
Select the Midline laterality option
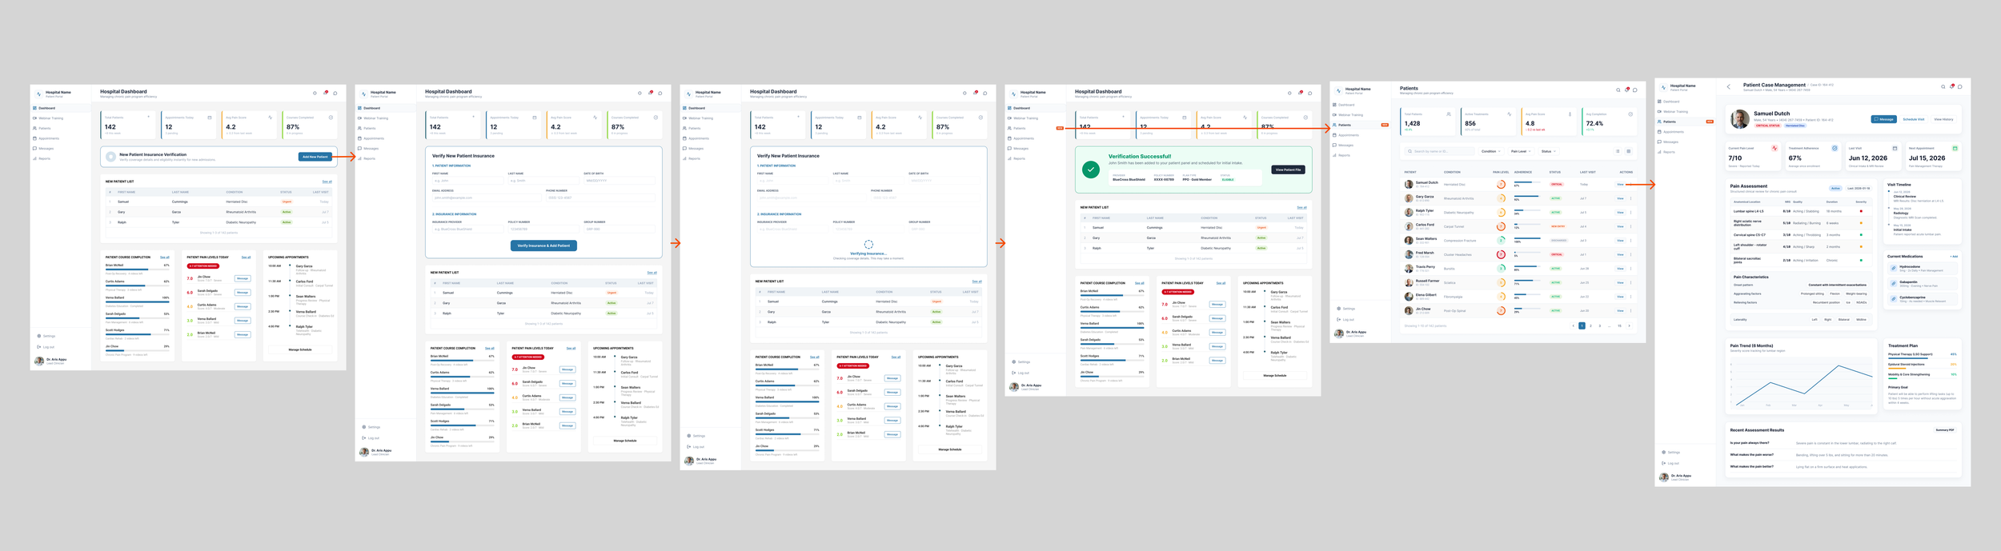[1861, 319]
